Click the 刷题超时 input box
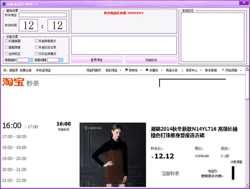Screen dimensions: 250x189 [23, 60]
